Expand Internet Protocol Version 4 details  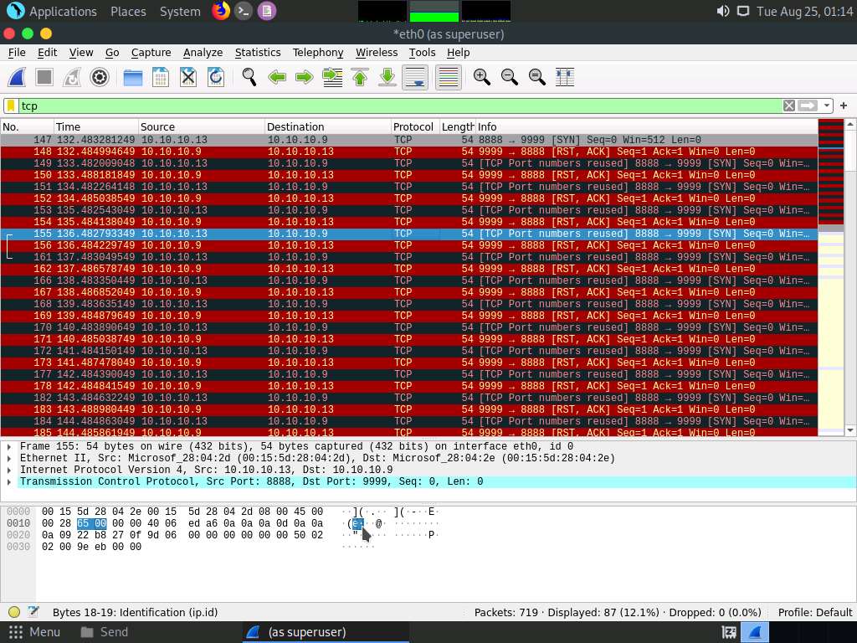(8, 470)
